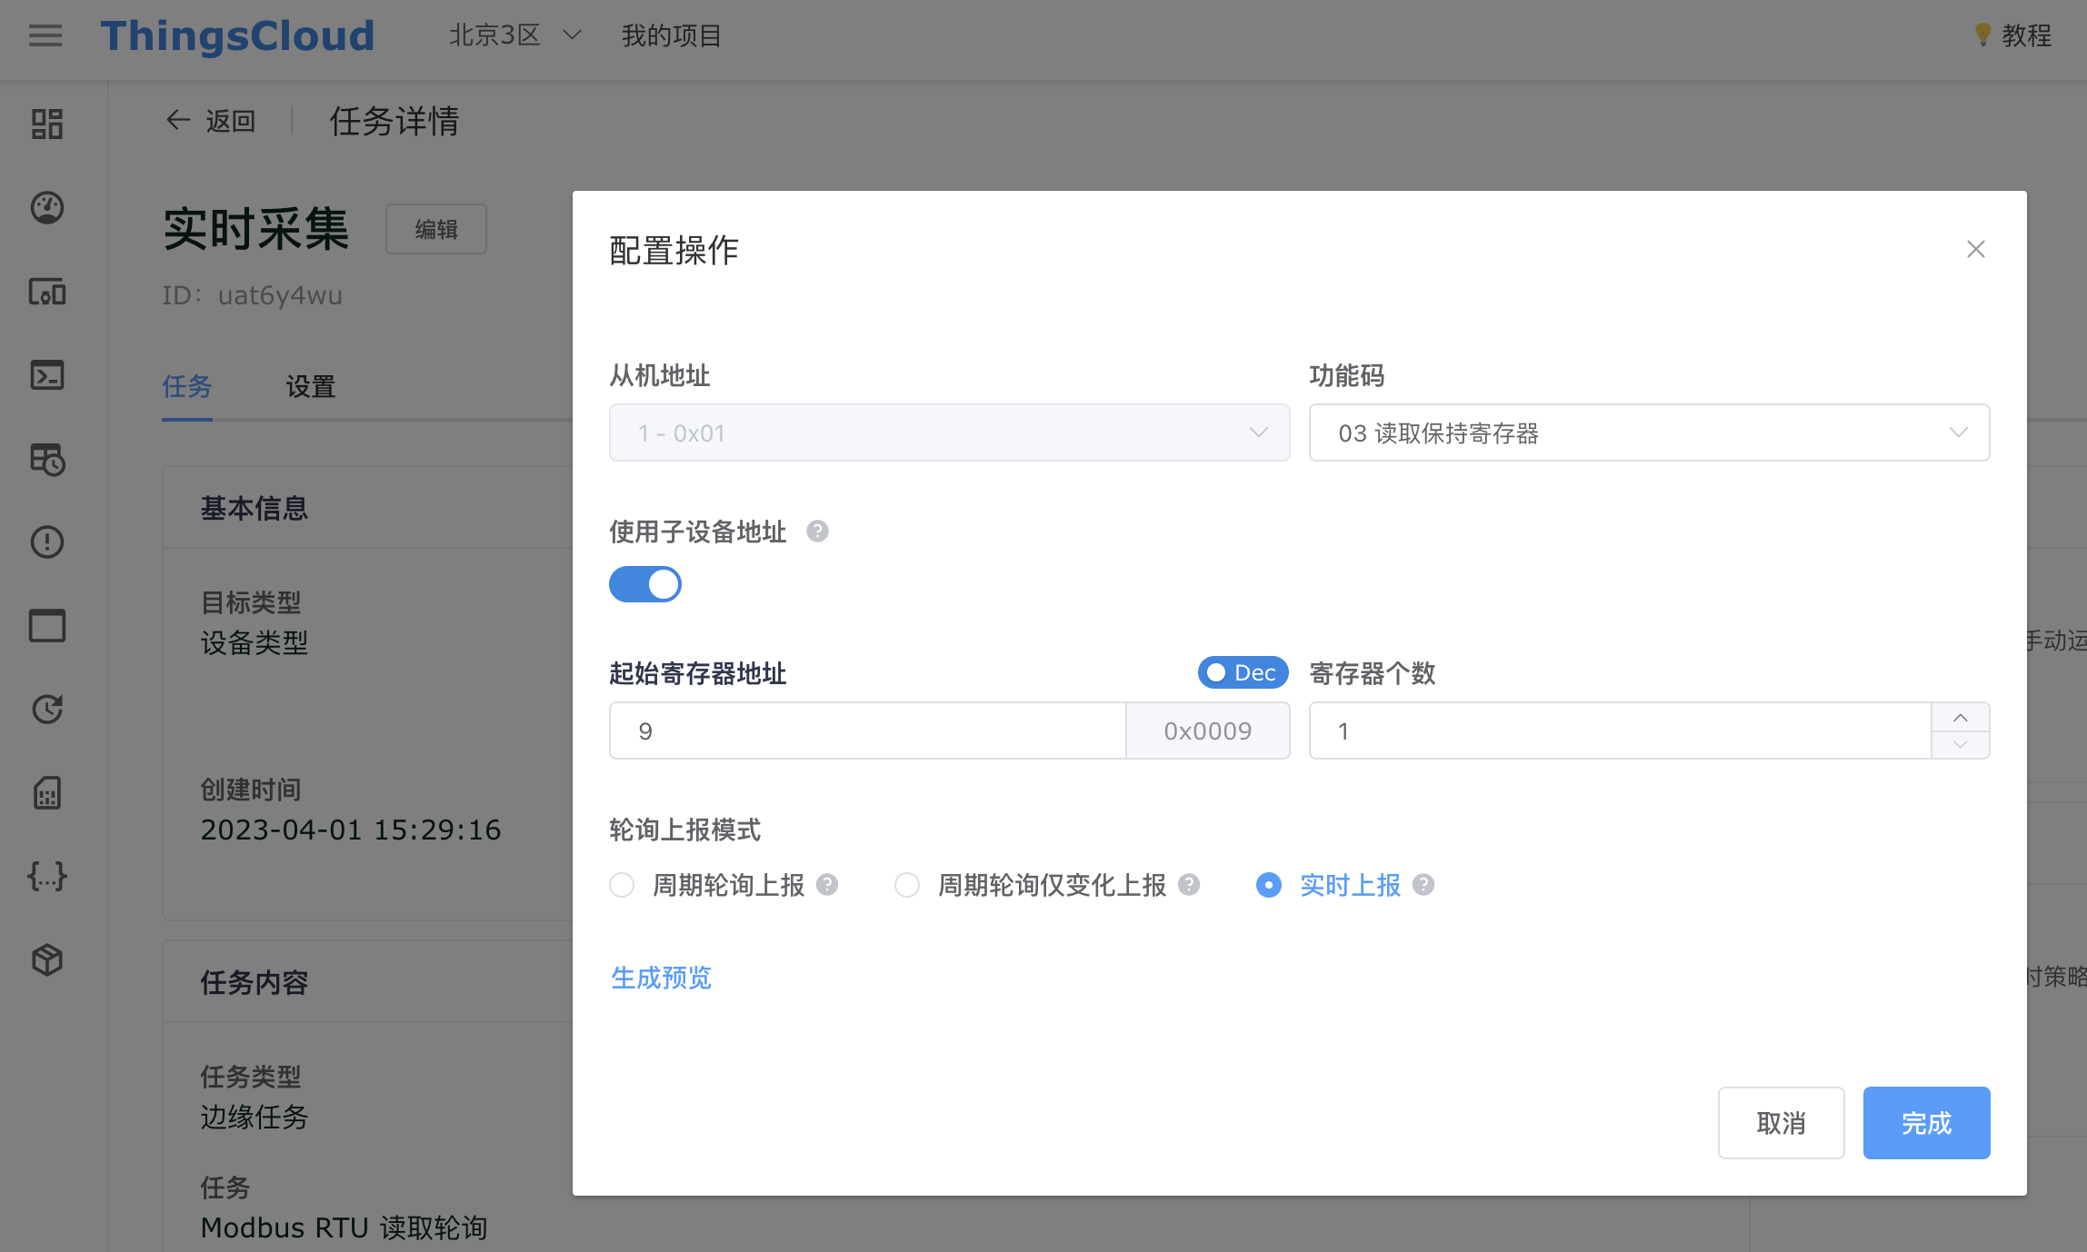
Task: Open the cube package icon in sidebar
Action: pyautogui.click(x=47, y=960)
